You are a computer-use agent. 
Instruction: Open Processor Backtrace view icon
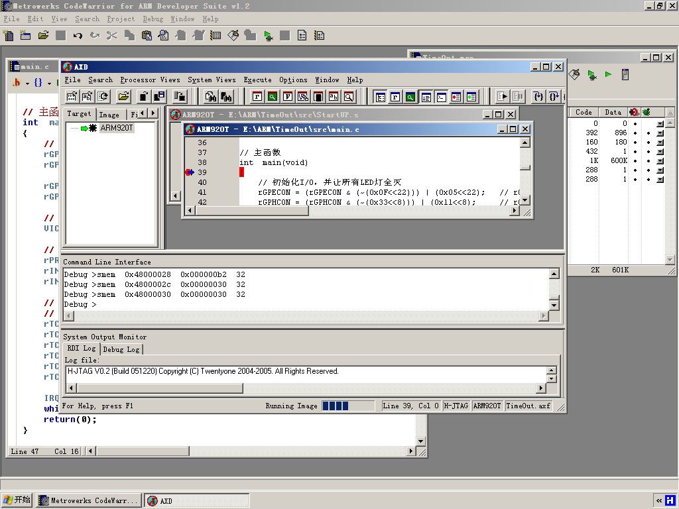[302, 97]
